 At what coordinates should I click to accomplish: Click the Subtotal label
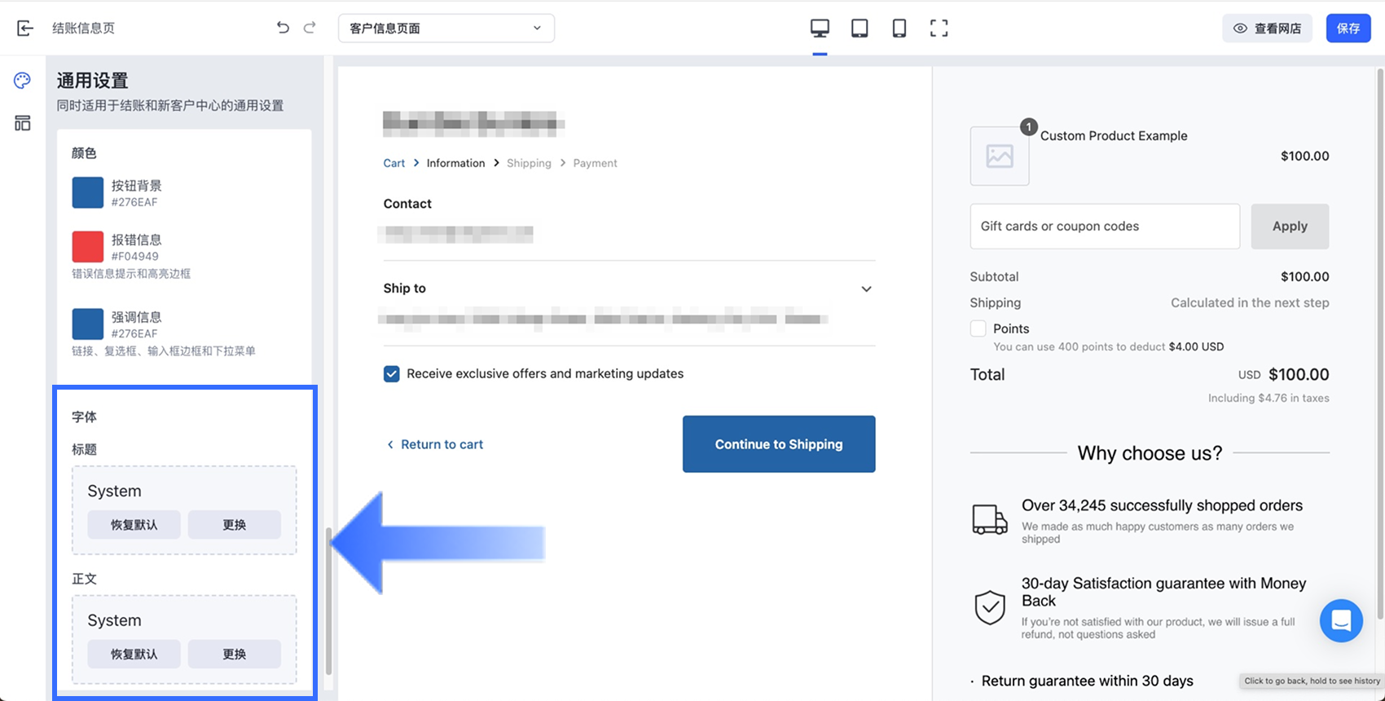click(x=994, y=277)
